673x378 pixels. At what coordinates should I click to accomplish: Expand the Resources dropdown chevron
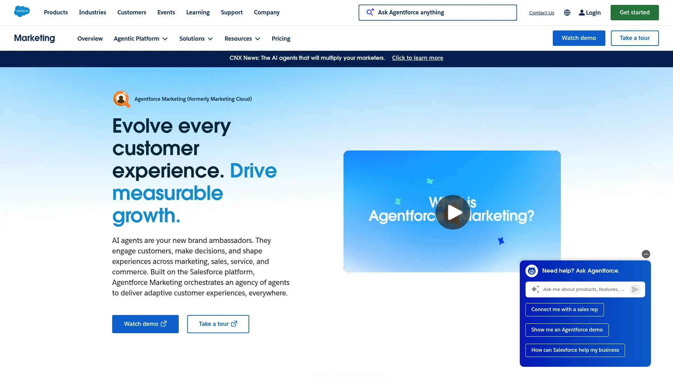click(258, 39)
